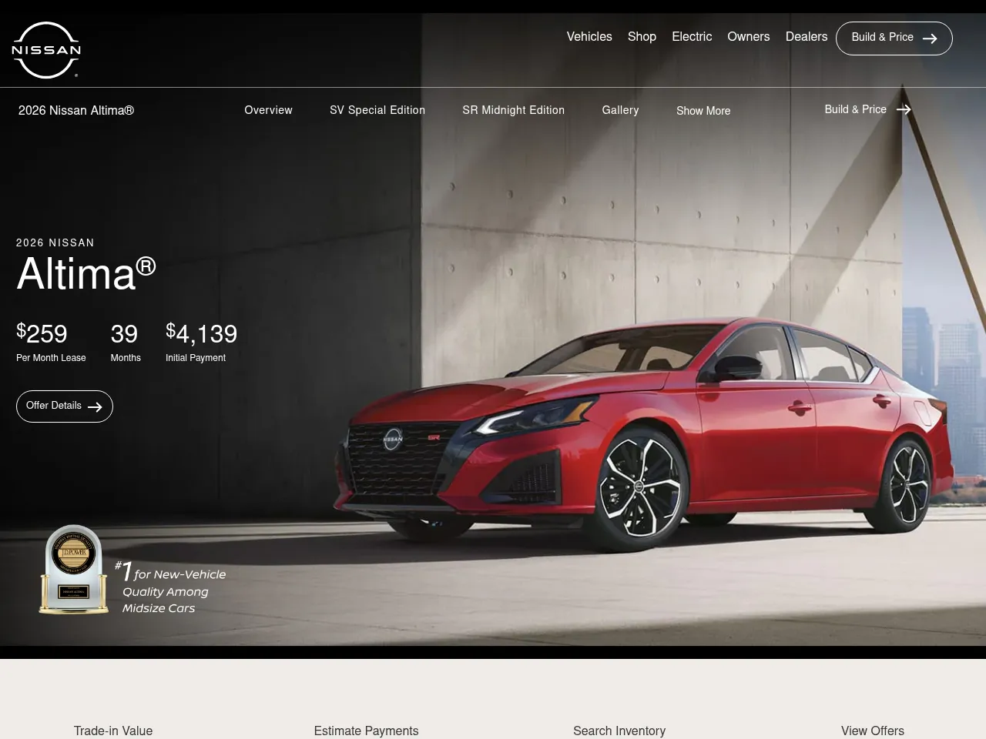
Task: Click the 2026 Nissan Altima heading link
Action: tap(75, 110)
